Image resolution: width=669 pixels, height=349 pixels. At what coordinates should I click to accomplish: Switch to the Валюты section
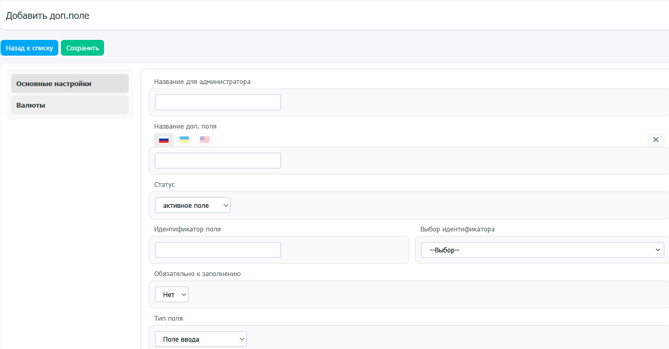tap(70, 105)
